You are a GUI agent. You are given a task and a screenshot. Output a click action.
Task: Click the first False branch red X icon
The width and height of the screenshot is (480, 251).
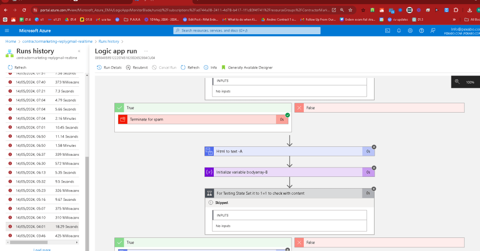coord(300,108)
